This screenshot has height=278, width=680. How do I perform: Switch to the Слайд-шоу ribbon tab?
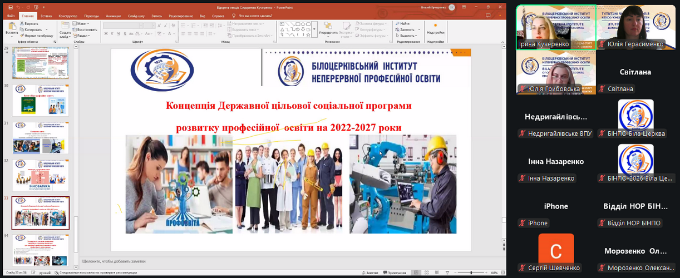pyautogui.click(x=136, y=16)
